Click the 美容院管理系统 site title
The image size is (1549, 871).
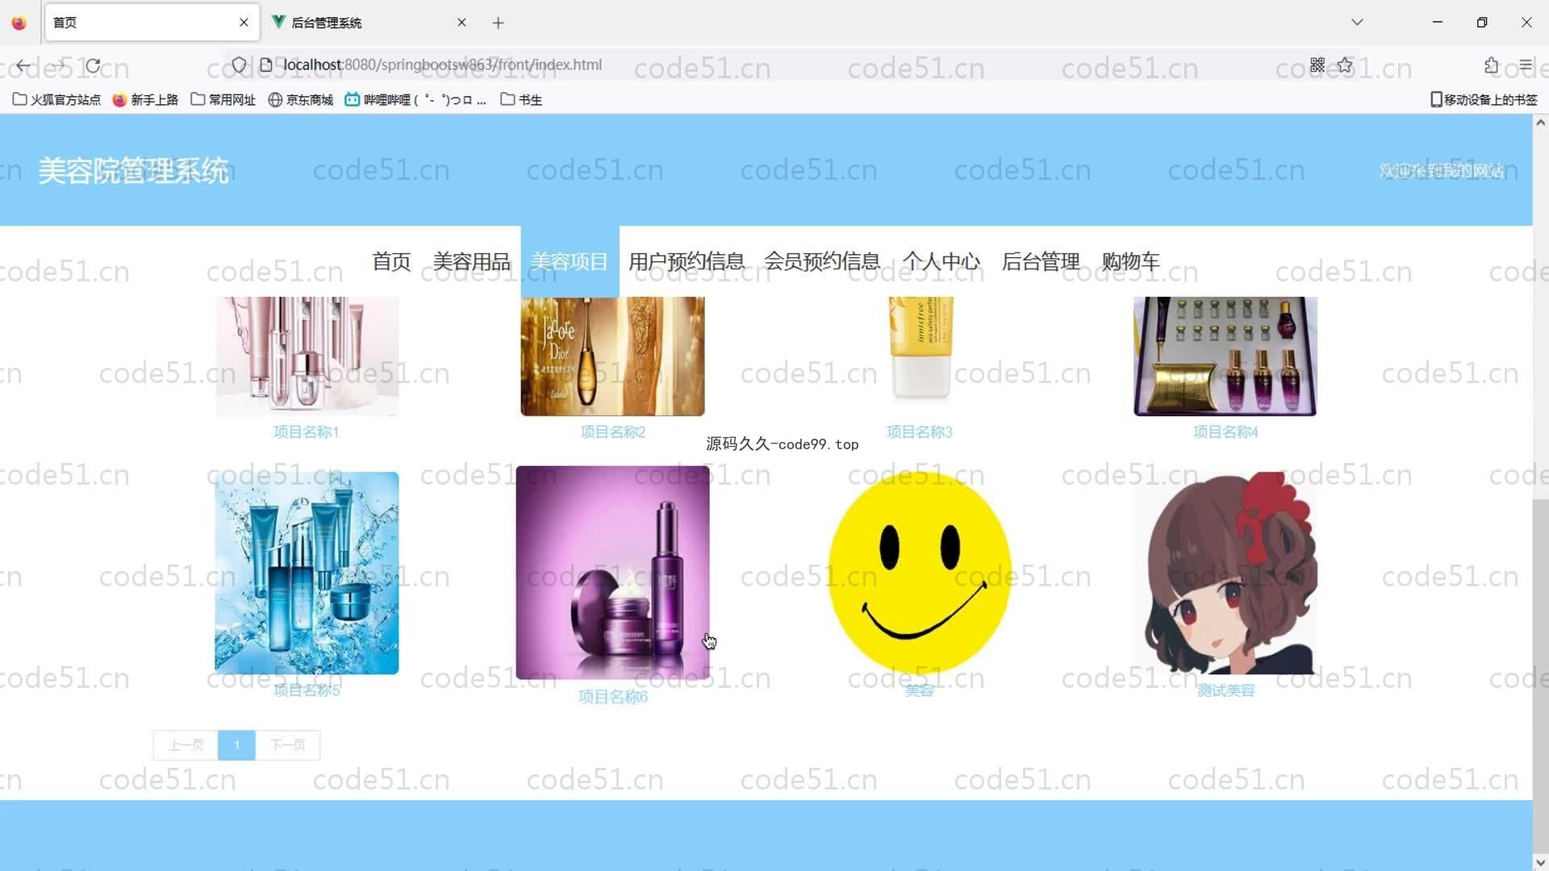pyautogui.click(x=134, y=170)
